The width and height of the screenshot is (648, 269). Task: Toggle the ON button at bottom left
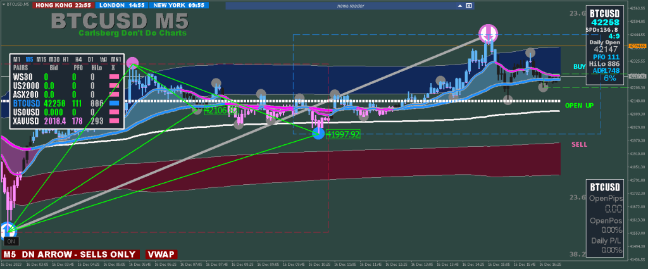[x=11, y=241]
